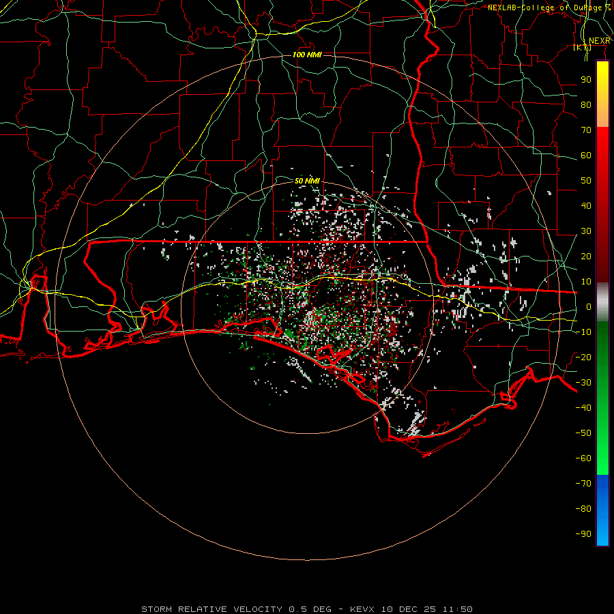Viewport: 614px width, 614px height.
Task: Click the -20 value on velocity scale
Action: pos(583,357)
